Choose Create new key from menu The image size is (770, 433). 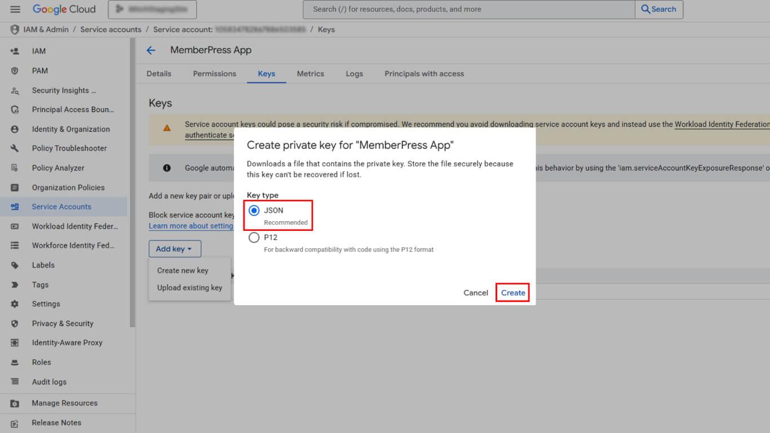[x=183, y=271]
